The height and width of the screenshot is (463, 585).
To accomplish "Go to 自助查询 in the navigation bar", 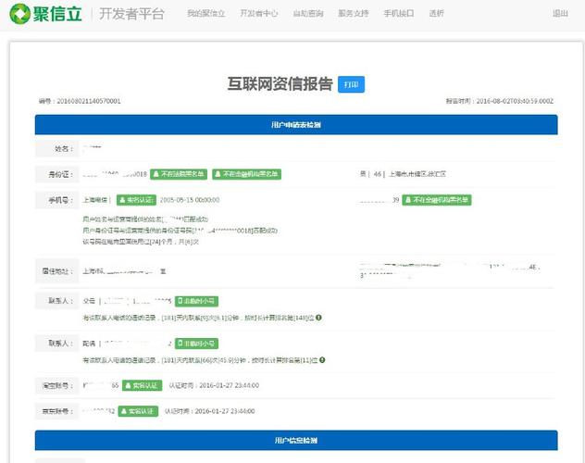I will (x=308, y=14).
